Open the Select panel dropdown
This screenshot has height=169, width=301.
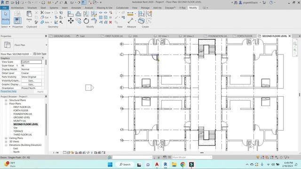coord(6,27)
